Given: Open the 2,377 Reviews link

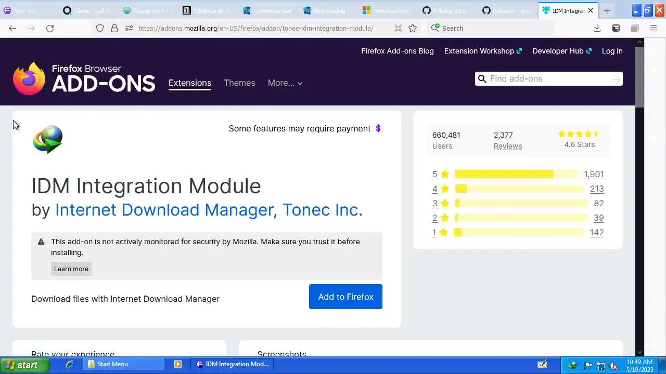Looking at the screenshot, I should pos(508,140).
